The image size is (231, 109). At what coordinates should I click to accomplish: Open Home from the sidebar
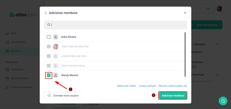(14, 33)
